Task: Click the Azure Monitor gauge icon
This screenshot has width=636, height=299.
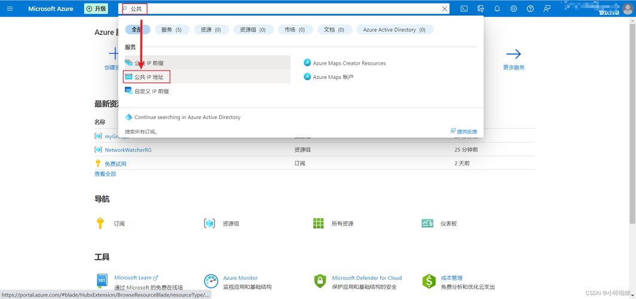Action: 211,281
